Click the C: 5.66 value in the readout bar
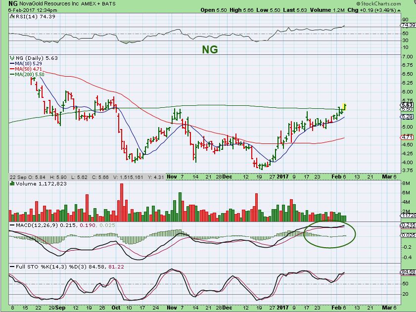The image size is (416, 312). click(100, 177)
